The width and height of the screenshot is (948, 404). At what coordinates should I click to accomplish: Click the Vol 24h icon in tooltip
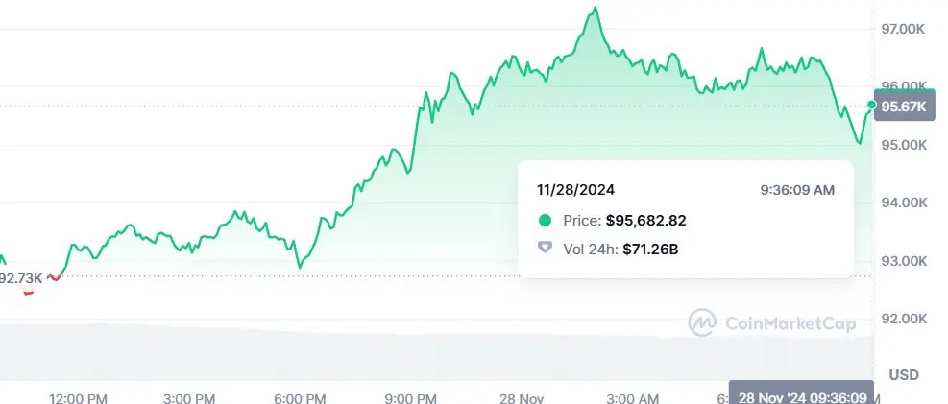[x=546, y=250]
